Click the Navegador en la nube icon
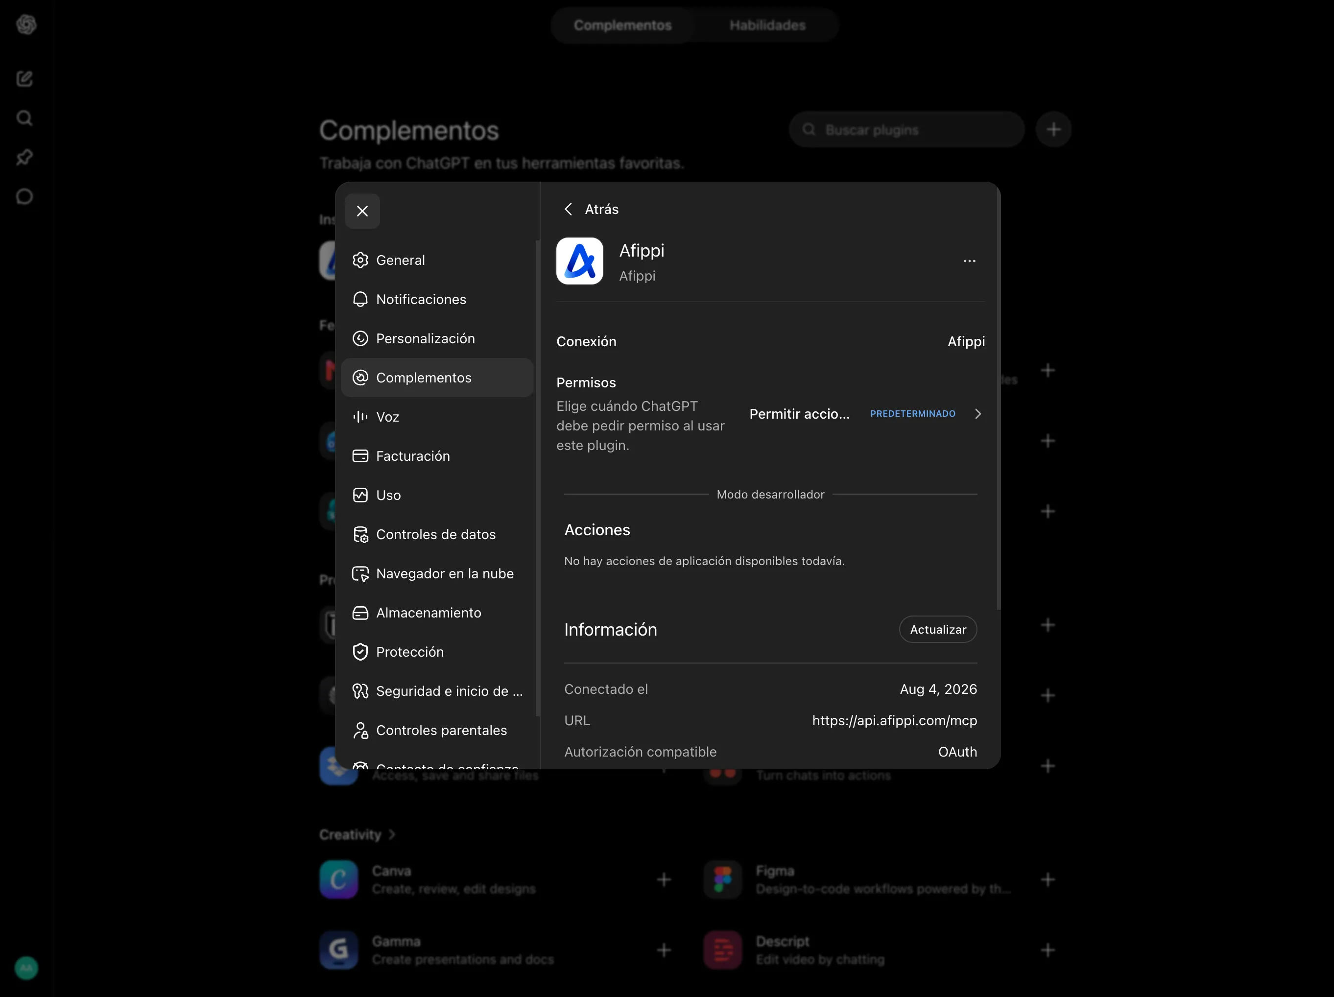Screen dimensions: 1334x997 pyautogui.click(x=360, y=573)
